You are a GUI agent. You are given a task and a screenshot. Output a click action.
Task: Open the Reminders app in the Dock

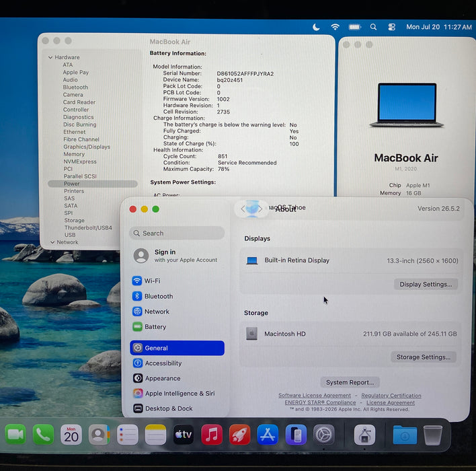(x=127, y=435)
